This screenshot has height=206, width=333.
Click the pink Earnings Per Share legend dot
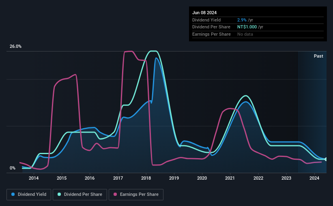pos(115,194)
